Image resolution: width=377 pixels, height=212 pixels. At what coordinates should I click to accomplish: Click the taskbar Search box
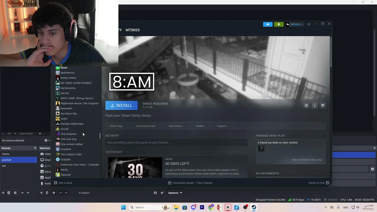150,207
